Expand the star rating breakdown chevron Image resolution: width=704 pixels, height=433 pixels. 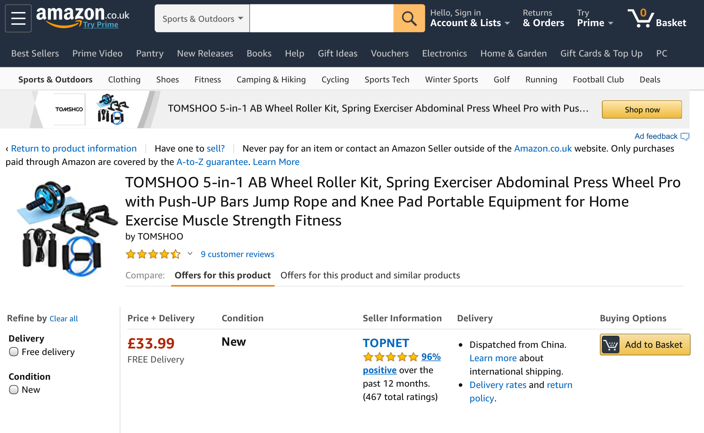190,254
